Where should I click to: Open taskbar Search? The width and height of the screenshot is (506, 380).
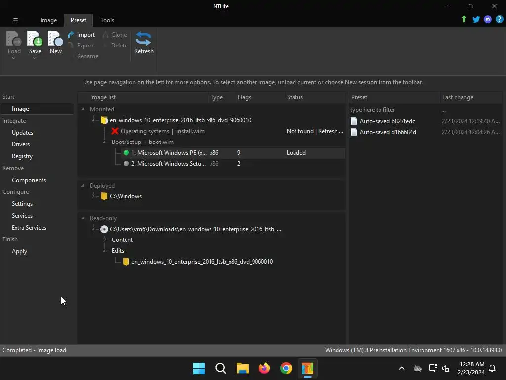[221, 368]
